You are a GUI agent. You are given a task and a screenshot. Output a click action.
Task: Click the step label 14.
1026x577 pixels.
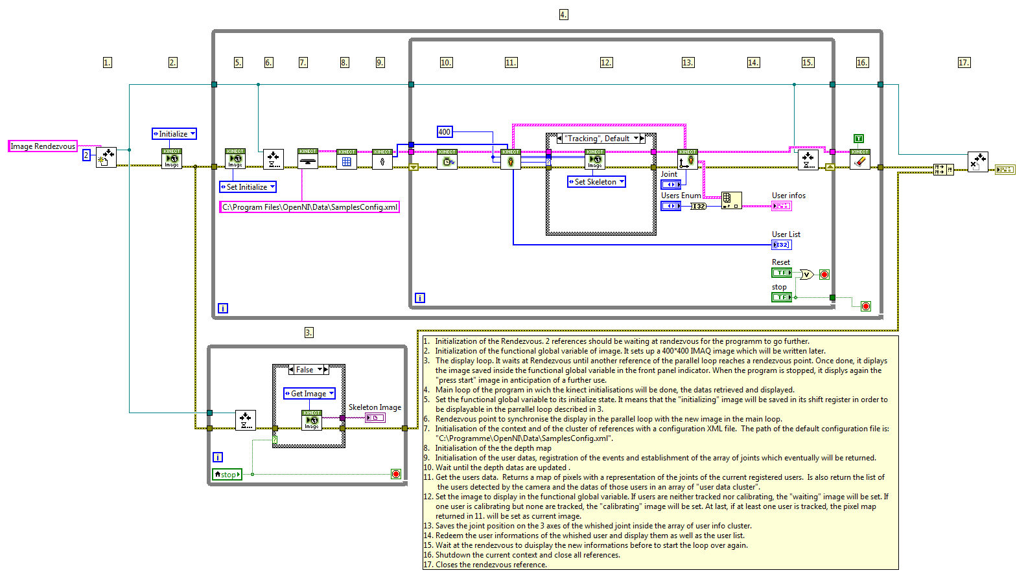pyautogui.click(x=754, y=62)
